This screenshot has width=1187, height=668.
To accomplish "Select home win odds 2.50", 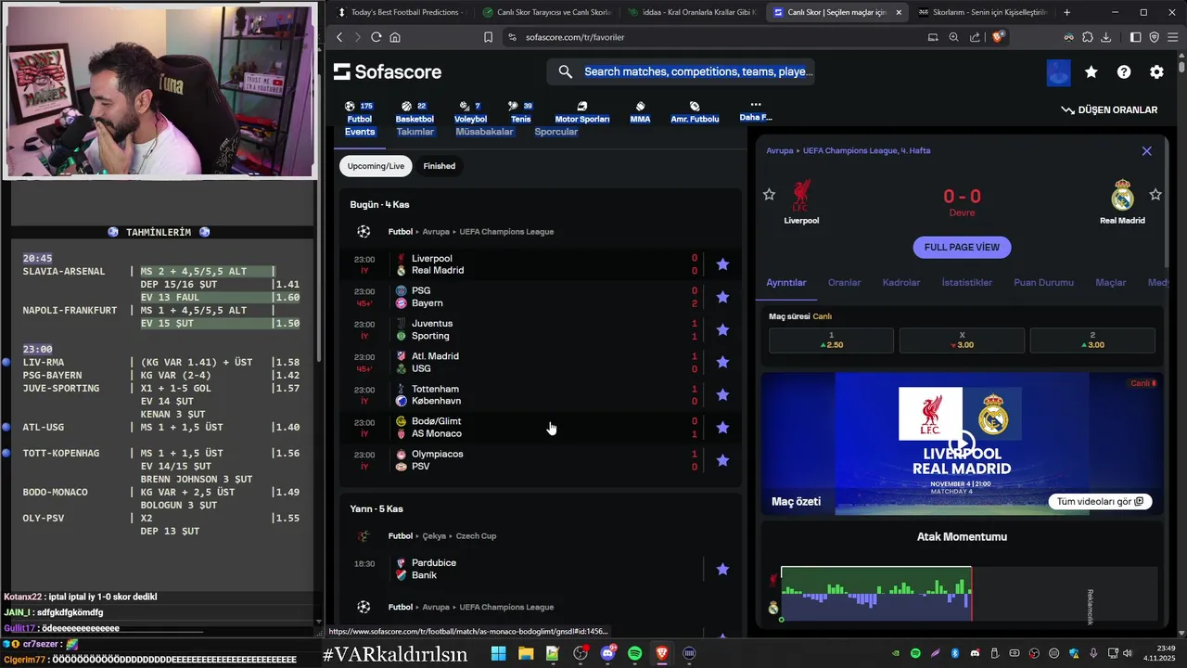I will tap(831, 340).
